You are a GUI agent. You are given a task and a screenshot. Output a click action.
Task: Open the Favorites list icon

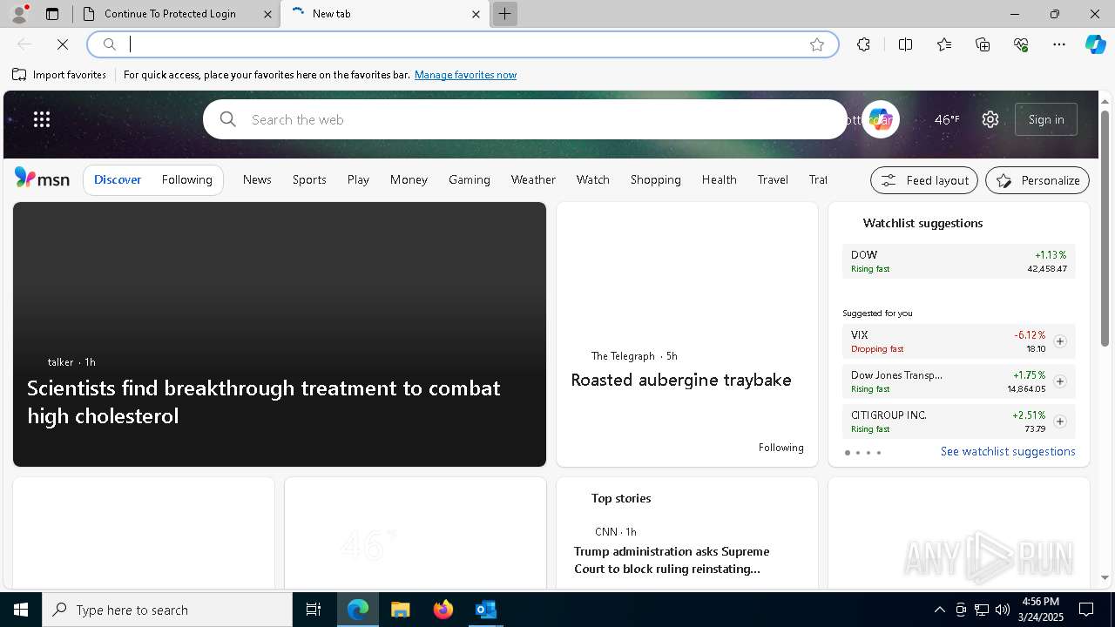pos(944,44)
